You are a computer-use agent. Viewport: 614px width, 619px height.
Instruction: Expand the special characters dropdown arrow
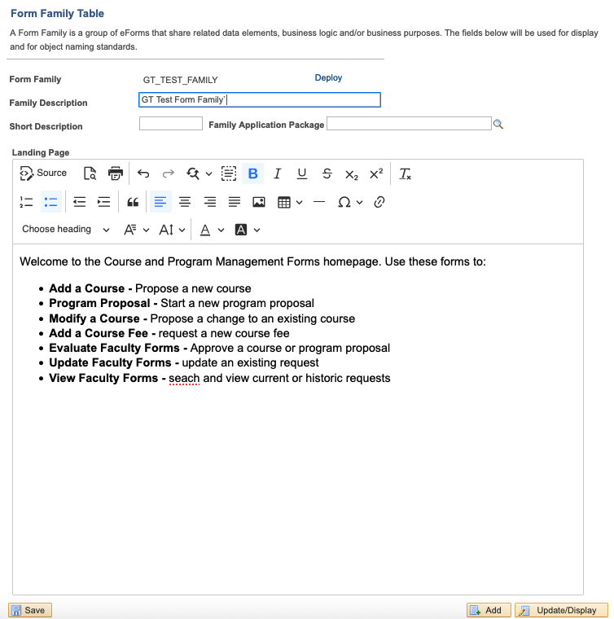359,203
